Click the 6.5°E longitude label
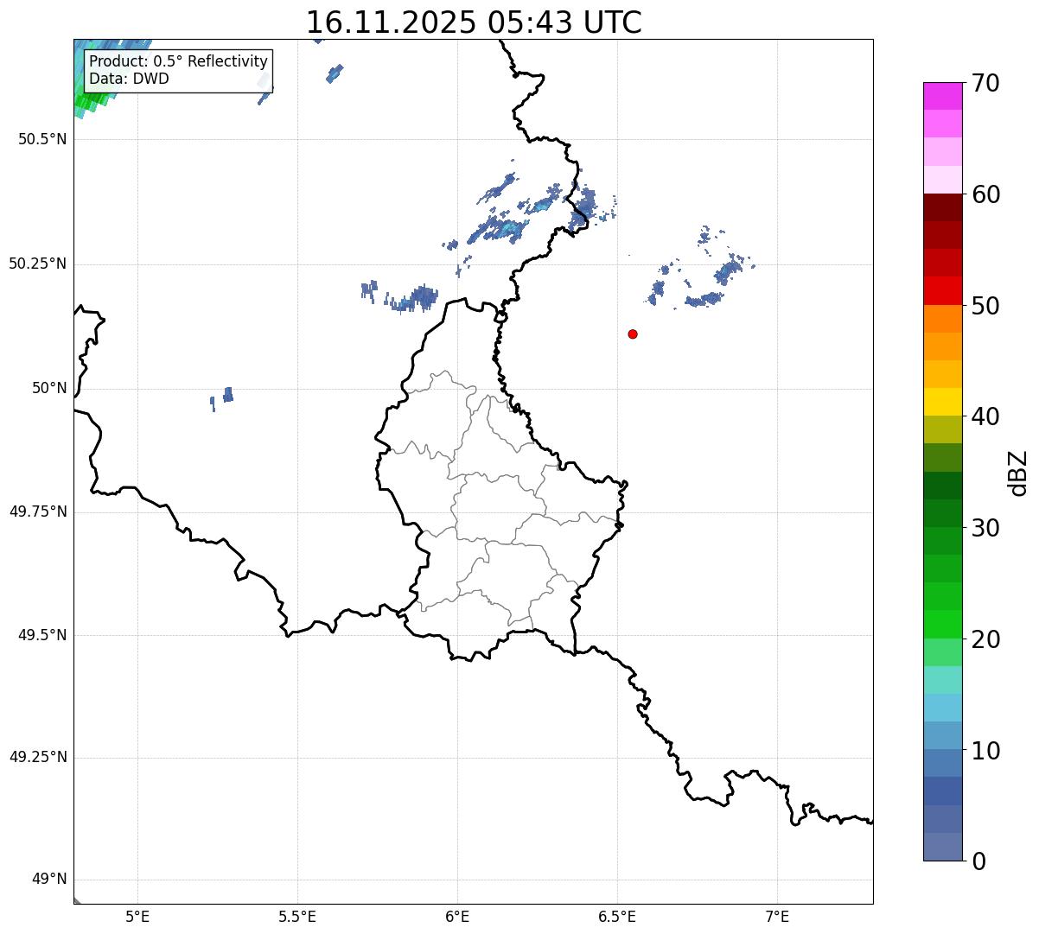This screenshot has height=934, width=1039. tap(617, 916)
